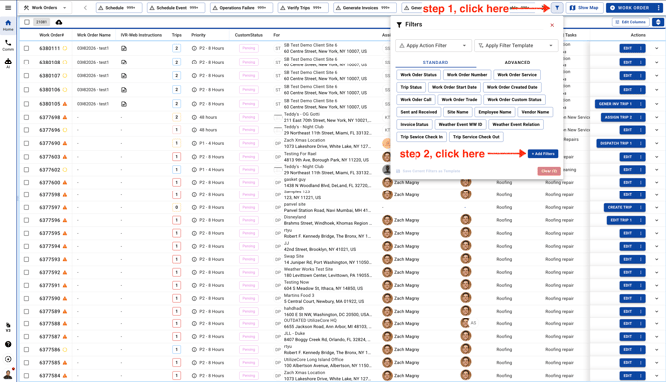666x382 pixels.
Task: Click the blue round icon beside Edit Columns
Action: (x=657, y=22)
